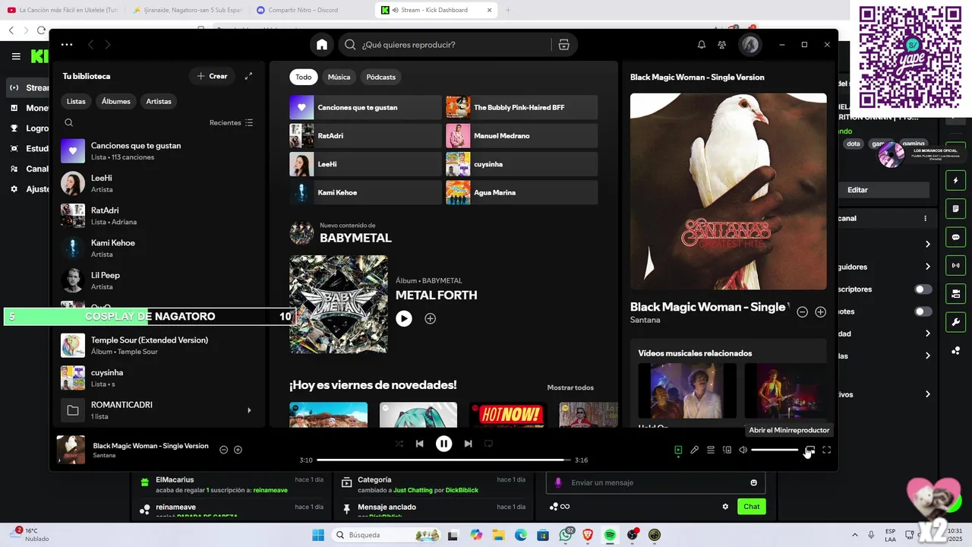Open the Miniplayer
Viewport: 972px width, 547px height.
(x=810, y=450)
